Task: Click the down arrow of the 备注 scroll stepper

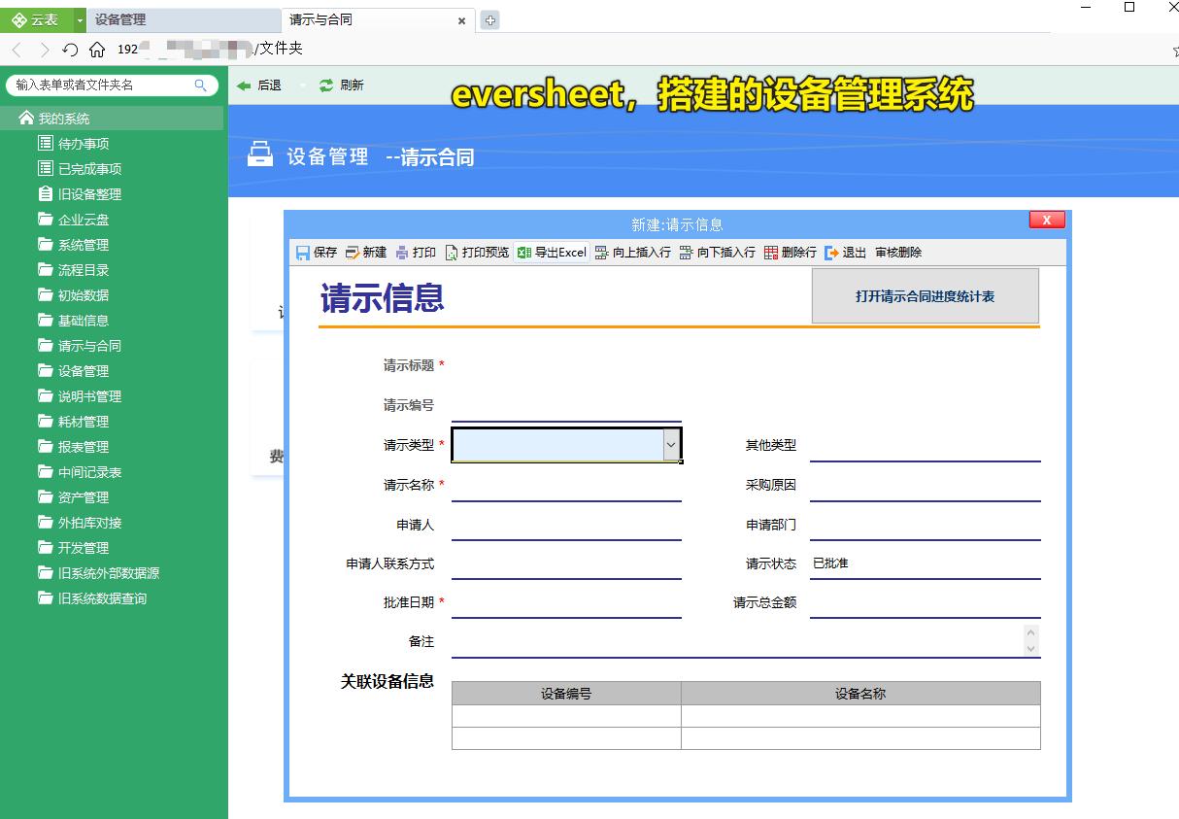Action: 1031,648
